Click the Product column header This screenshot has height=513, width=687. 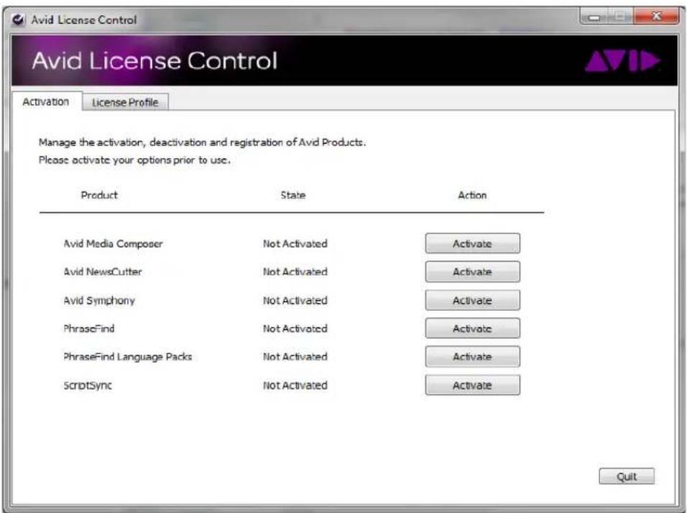click(99, 195)
